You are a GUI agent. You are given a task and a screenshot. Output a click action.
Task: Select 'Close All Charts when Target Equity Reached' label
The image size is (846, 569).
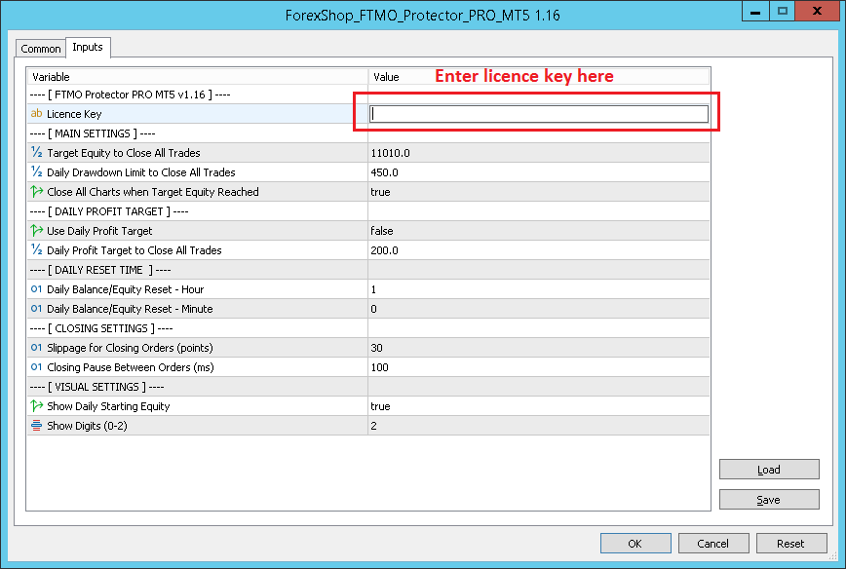tap(153, 192)
